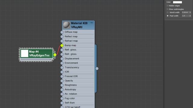
Task: Click the Map #4 white preview thumbnail
Action: pyautogui.click(x=24, y=53)
